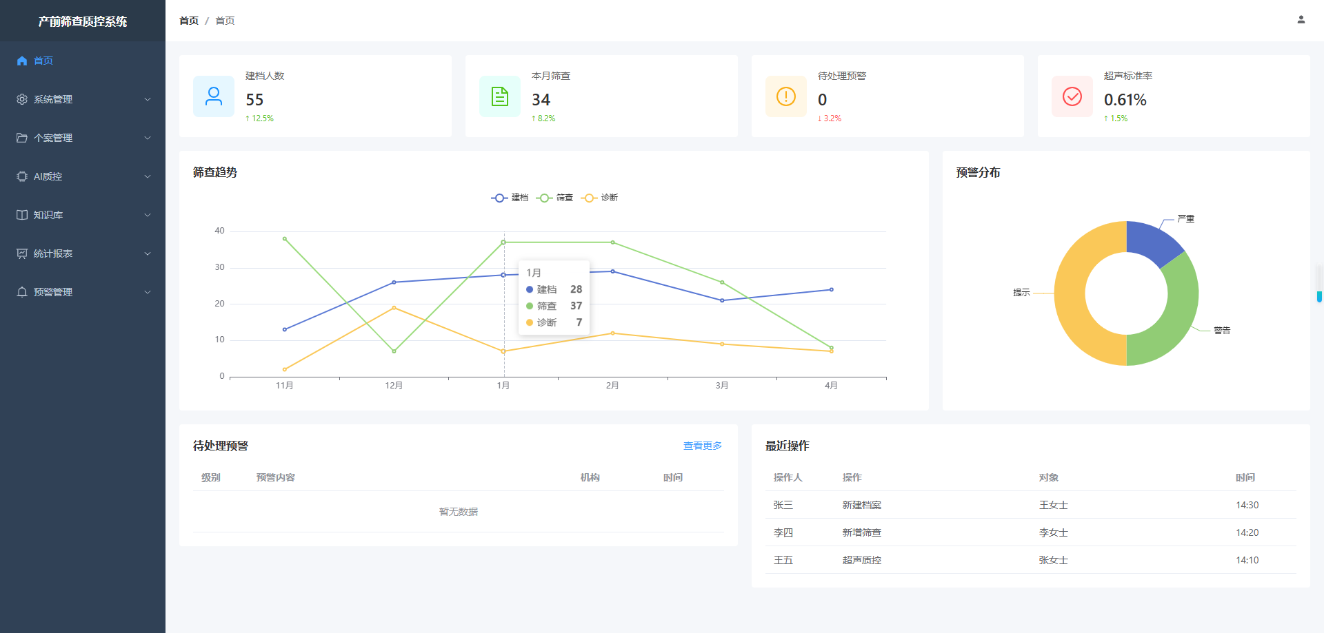Click the blue person icon on 建档人数 card
Screen dimensions: 1324x633
[x=214, y=96]
